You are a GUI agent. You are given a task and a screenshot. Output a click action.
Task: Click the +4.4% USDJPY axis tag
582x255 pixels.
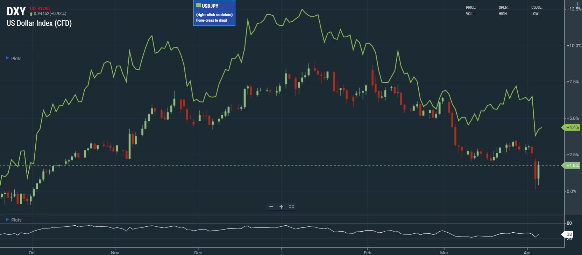pyautogui.click(x=572, y=127)
